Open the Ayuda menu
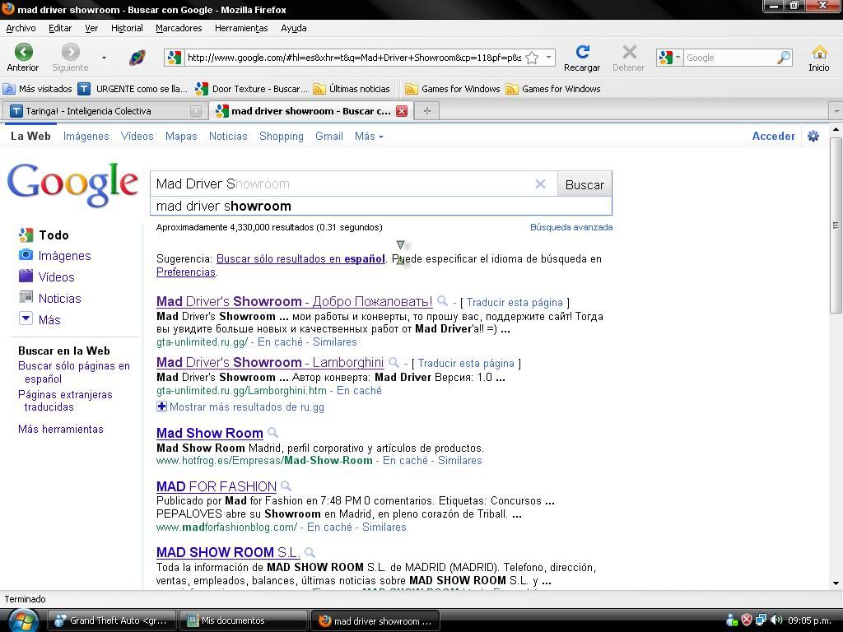The image size is (843, 632). click(294, 28)
